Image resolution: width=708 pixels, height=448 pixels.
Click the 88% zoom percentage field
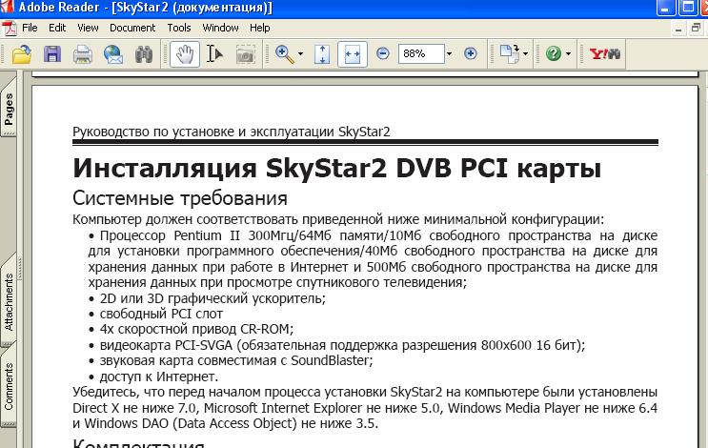pos(421,53)
